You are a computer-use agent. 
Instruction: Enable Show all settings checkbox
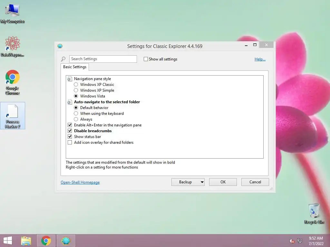click(146, 59)
